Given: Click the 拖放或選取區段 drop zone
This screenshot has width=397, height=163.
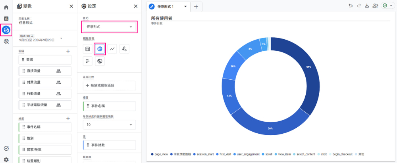Looking at the screenshot, I should 110,86.
